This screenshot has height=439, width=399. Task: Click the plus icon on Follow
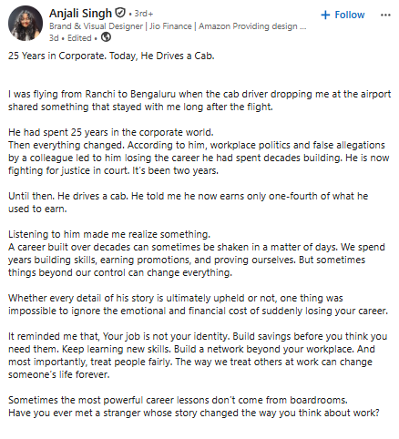(x=325, y=15)
